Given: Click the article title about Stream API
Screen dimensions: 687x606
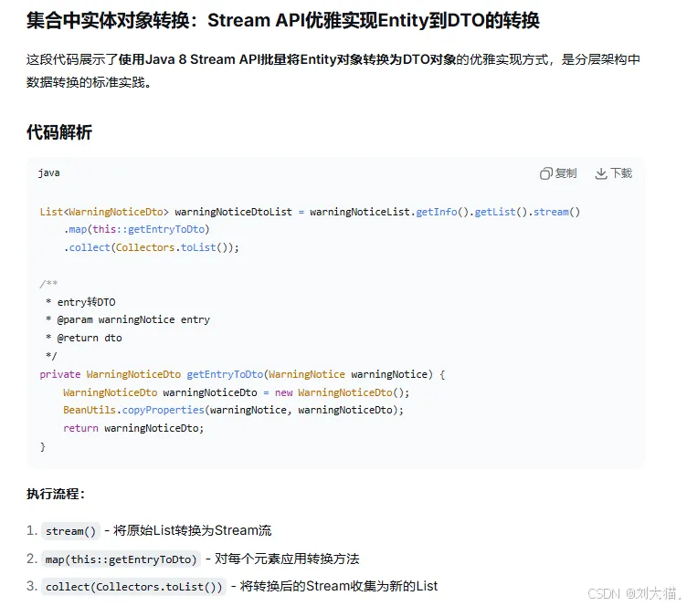Looking at the screenshot, I should [x=282, y=21].
